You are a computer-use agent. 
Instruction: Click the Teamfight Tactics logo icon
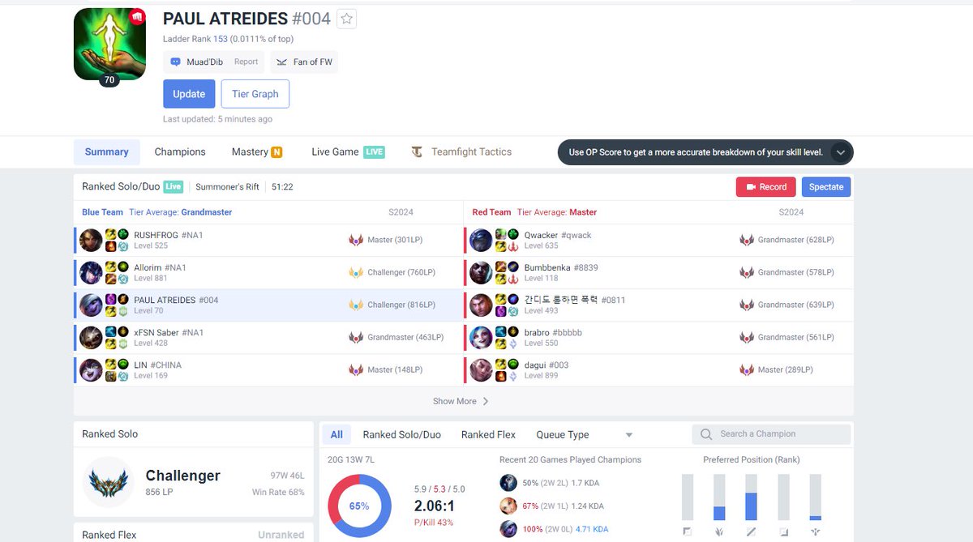pyautogui.click(x=417, y=152)
